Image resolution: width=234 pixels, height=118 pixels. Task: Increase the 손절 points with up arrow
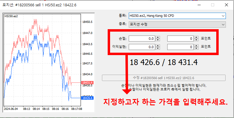pos(196,37)
